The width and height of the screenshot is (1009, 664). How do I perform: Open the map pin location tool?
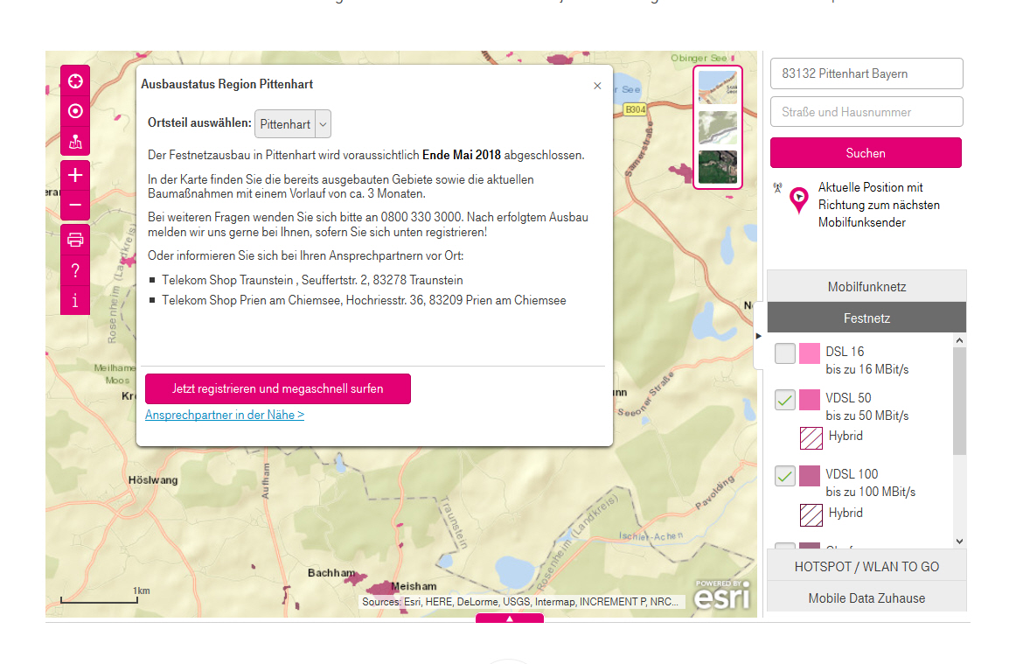coord(75,142)
